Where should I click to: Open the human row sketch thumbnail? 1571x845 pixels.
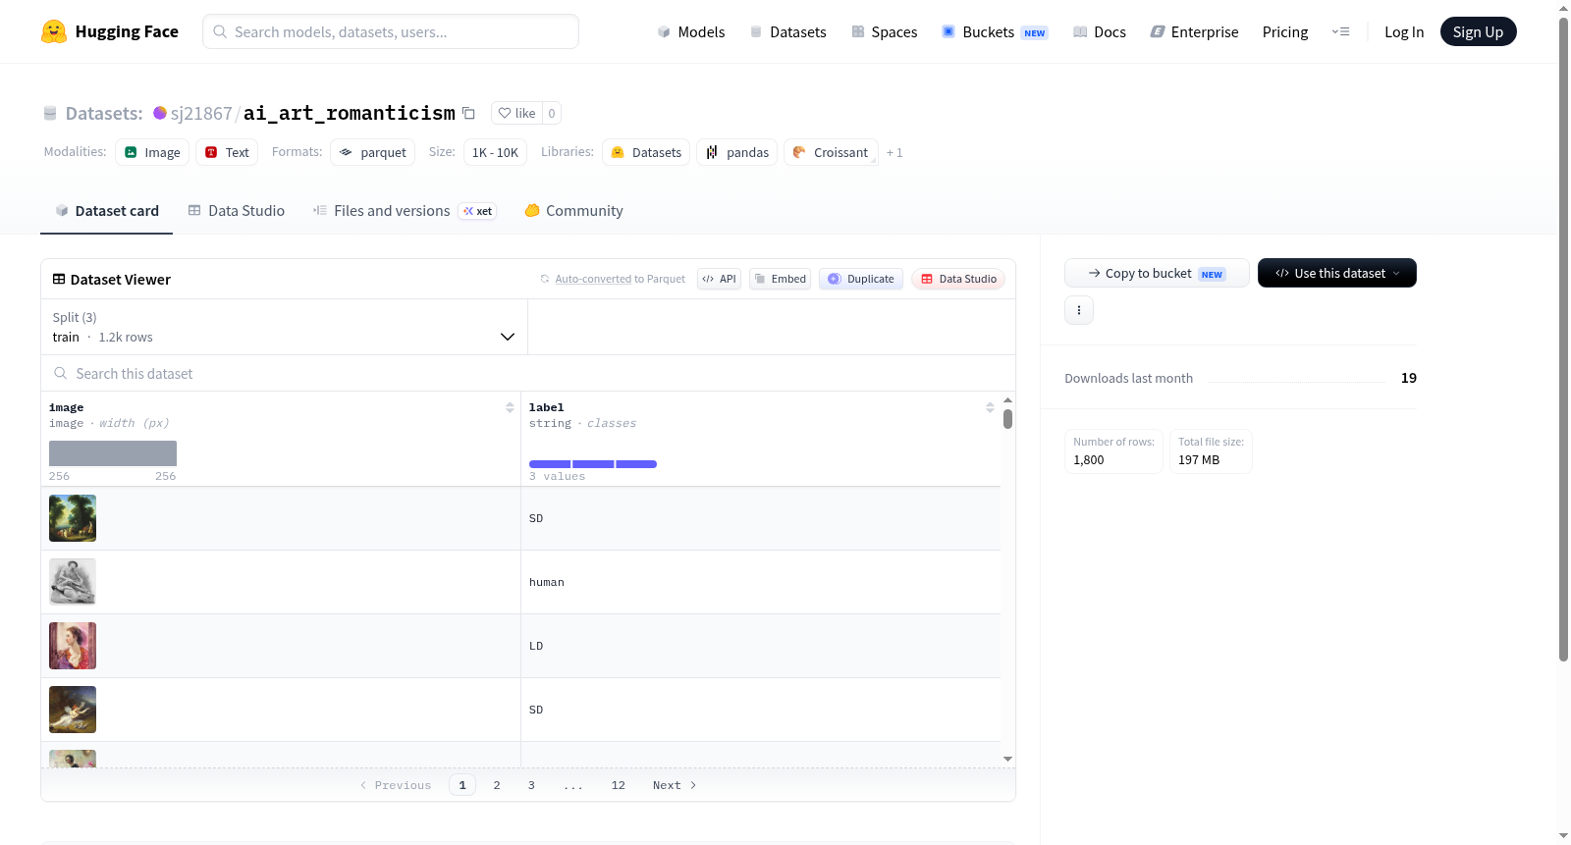[73, 582]
